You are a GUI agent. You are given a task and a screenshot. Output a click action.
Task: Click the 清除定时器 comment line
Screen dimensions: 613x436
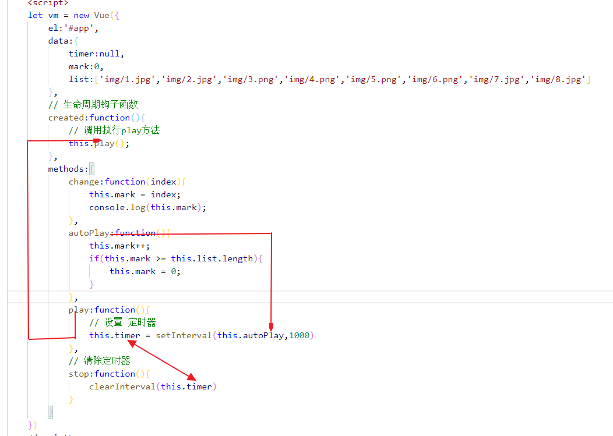click(x=99, y=361)
